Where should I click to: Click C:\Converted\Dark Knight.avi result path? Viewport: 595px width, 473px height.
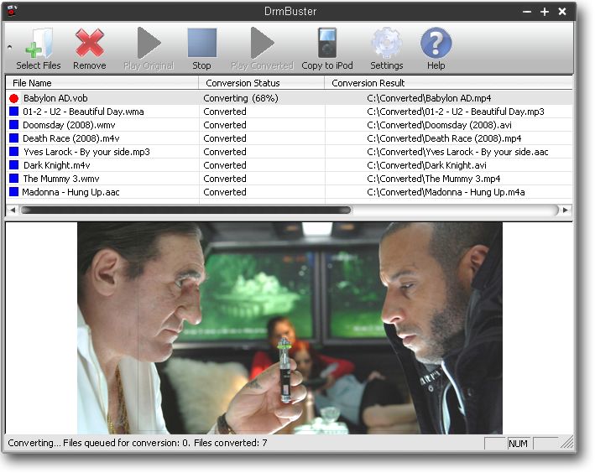(426, 165)
